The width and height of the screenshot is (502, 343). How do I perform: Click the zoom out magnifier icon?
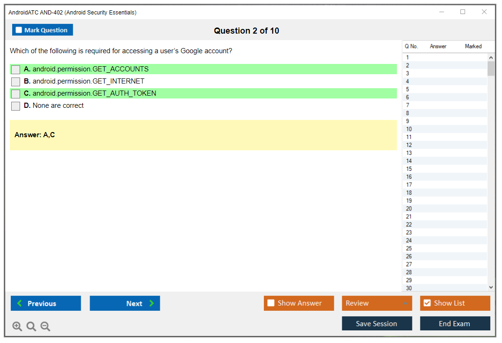[45, 327]
